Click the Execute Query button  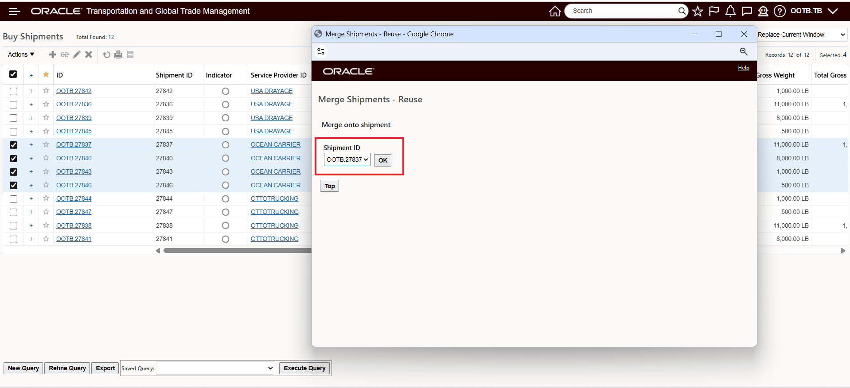coord(304,368)
